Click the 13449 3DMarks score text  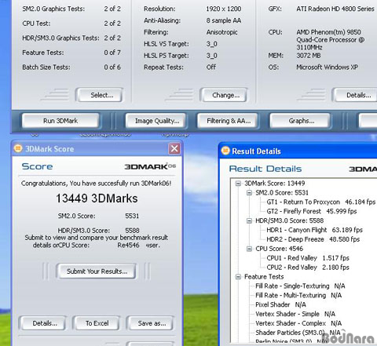97,198
